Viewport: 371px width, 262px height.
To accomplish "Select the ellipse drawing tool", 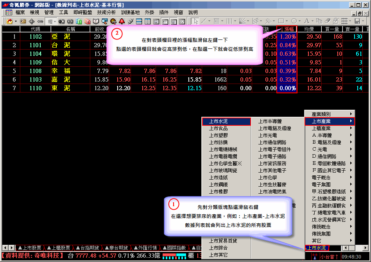I will 294,21.
